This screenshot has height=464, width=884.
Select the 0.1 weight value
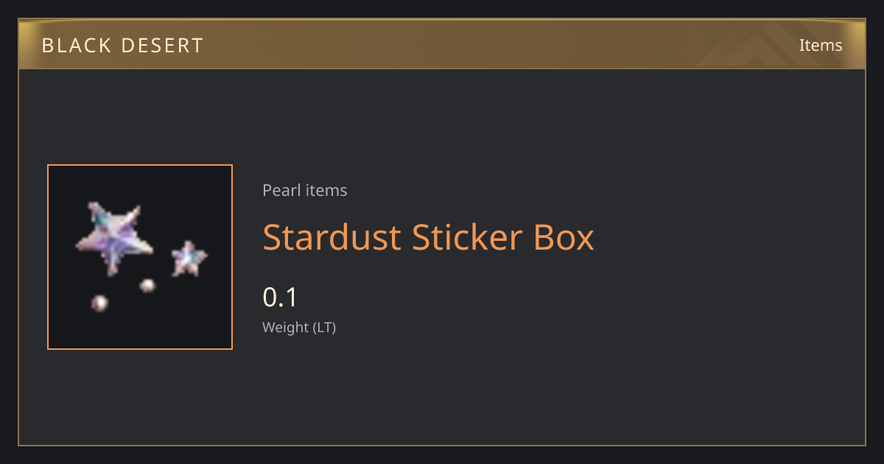pyautogui.click(x=280, y=298)
